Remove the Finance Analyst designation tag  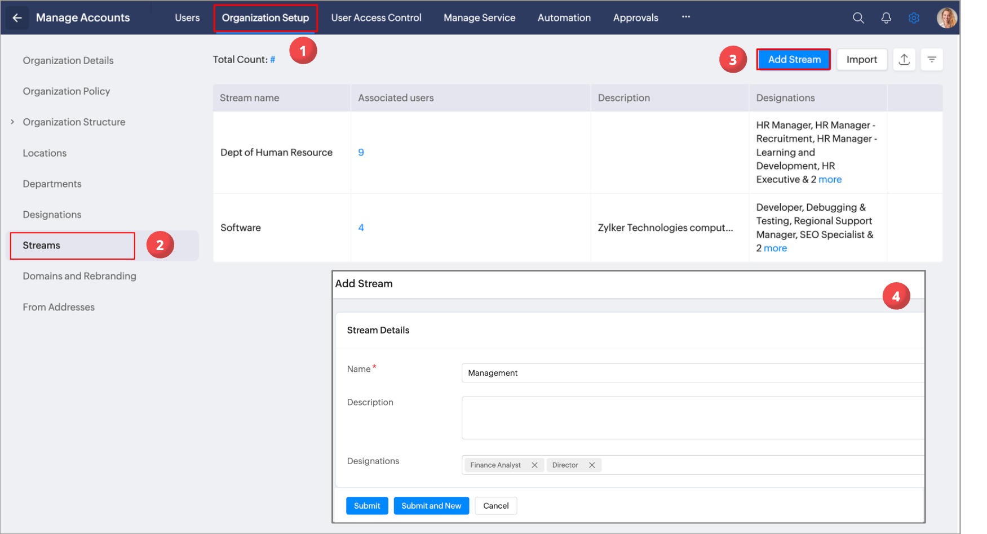[x=534, y=465]
